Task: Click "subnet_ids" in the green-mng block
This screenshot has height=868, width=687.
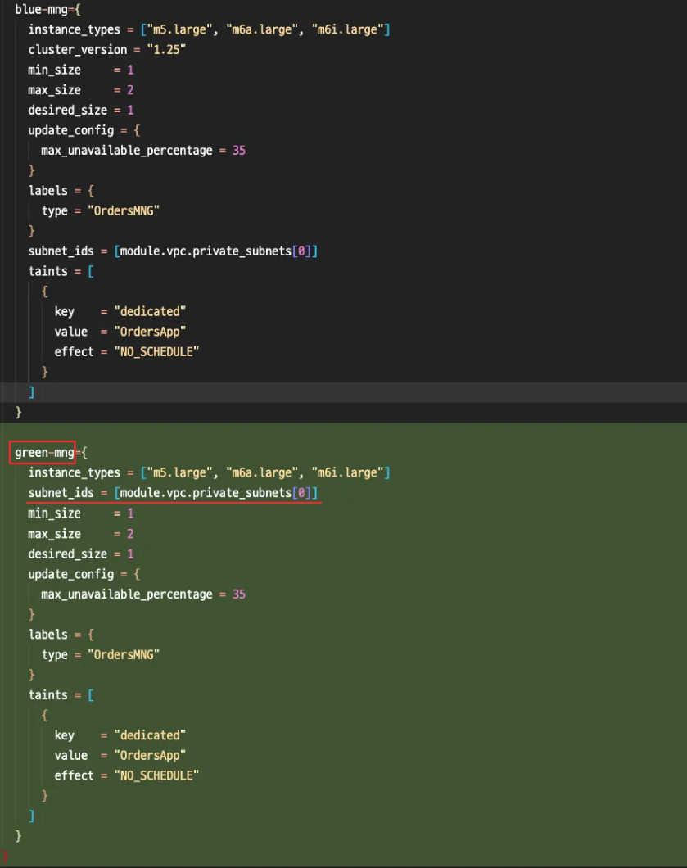Action: click(61, 493)
